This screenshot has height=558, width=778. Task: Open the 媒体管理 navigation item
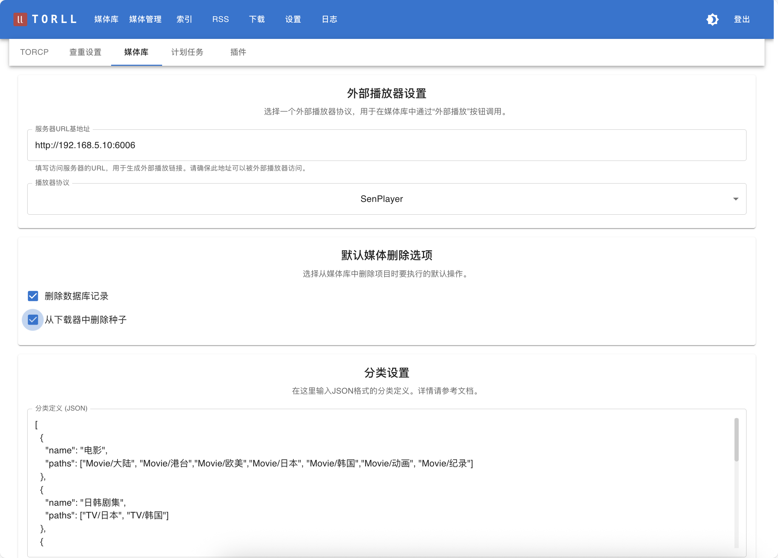pyautogui.click(x=145, y=19)
